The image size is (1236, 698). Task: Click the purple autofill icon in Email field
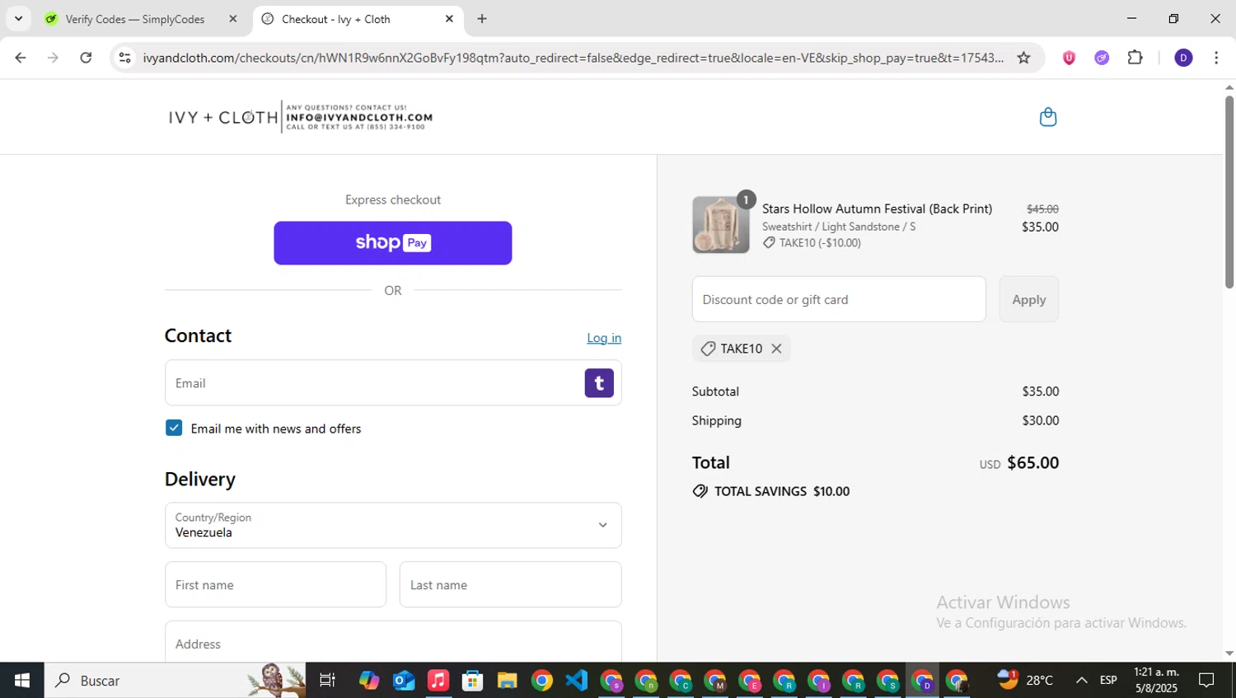pos(599,383)
